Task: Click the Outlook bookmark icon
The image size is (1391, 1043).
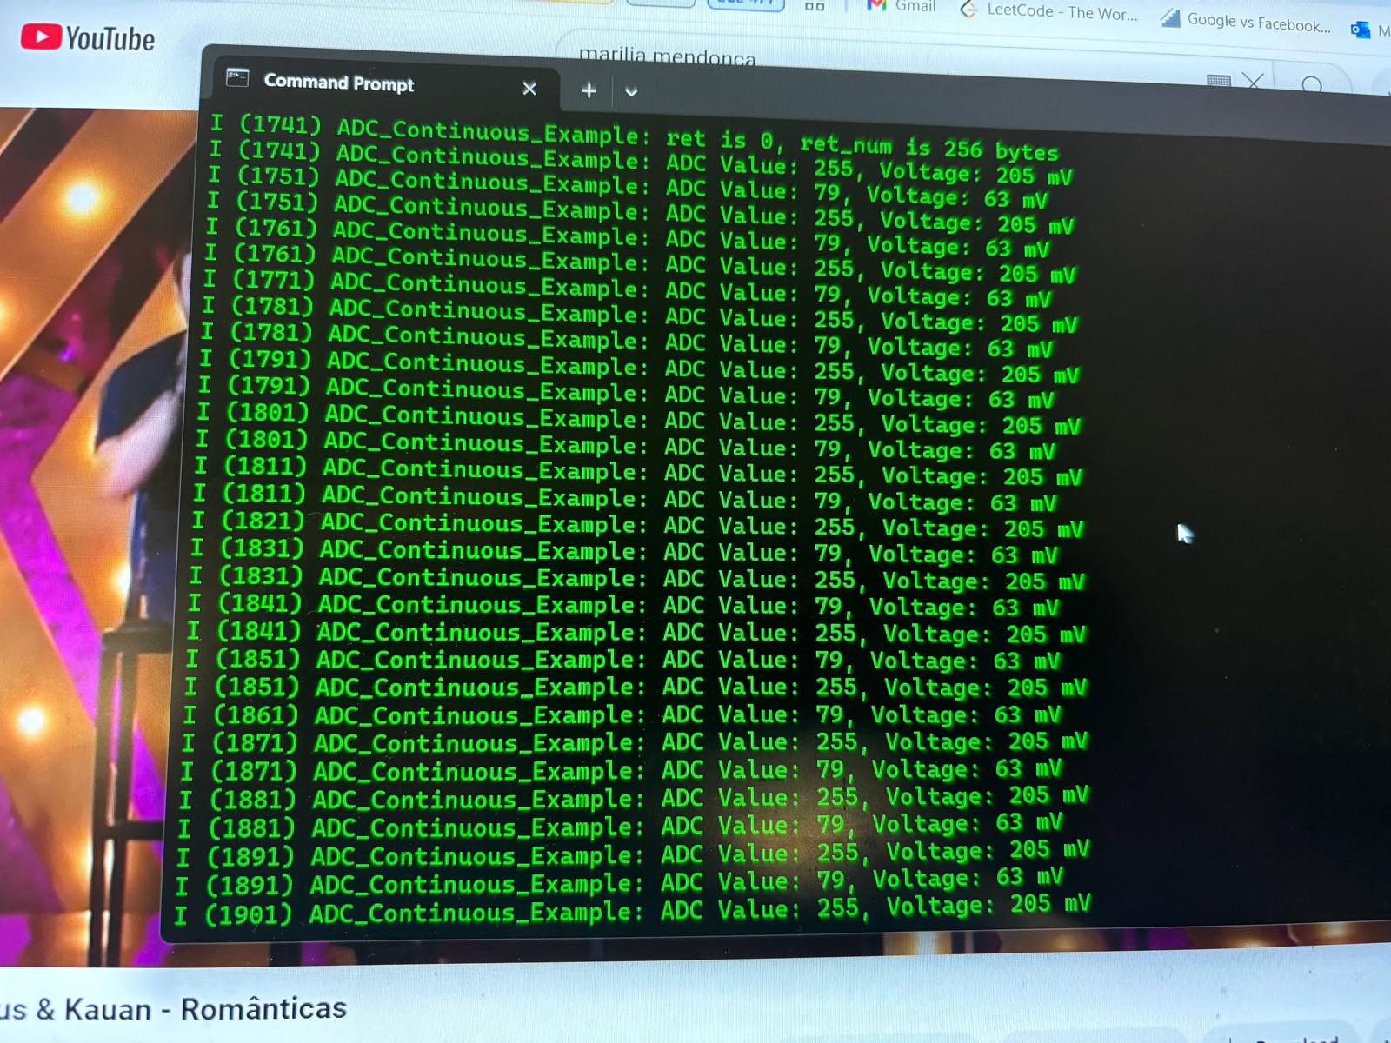Action: point(1360,30)
